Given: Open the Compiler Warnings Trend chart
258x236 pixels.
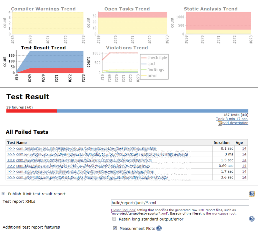Looking at the screenshot, I should coord(43,25).
